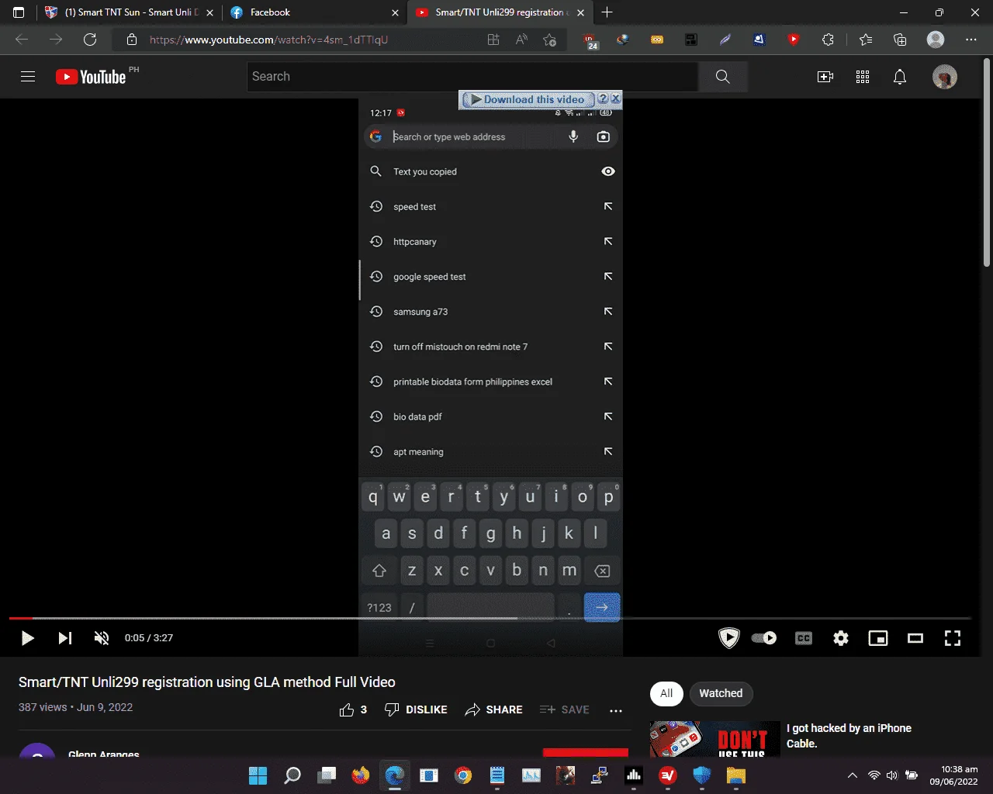Open ExpressVPN from the taskbar
Image resolution: width=993 pixels, height=794 pixels.
click(668, 775)
